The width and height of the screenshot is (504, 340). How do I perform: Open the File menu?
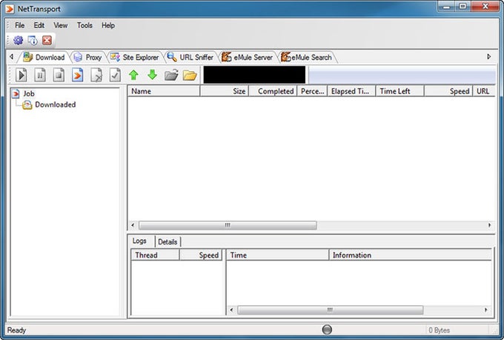tap(19, 25)
